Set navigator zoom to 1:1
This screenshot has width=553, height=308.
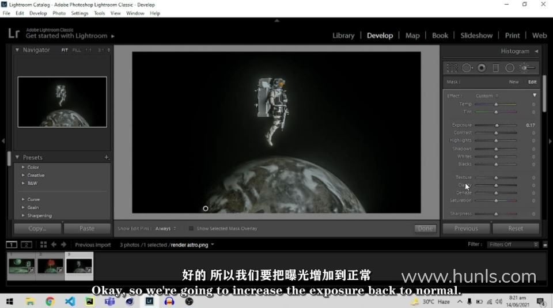[89, 50]
